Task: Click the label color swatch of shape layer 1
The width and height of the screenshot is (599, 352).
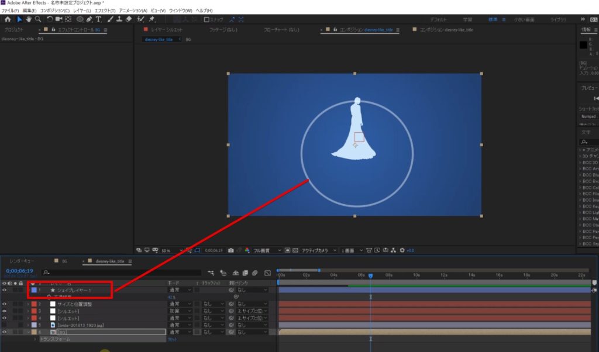Action: [x=34, y=290]
